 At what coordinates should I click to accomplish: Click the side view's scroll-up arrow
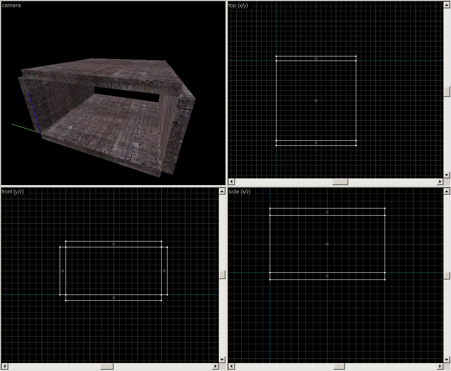point(447,191)
